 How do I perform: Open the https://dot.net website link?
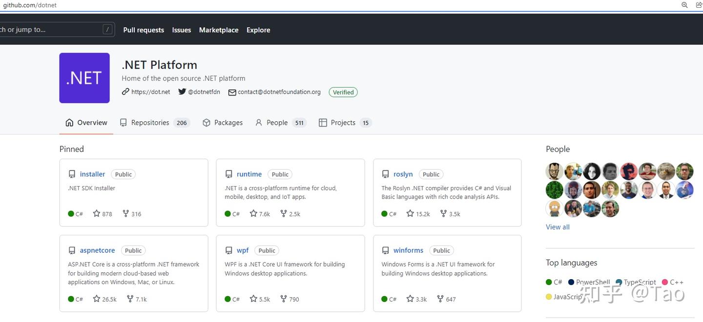pyautogui.click(x=146, y=92)
